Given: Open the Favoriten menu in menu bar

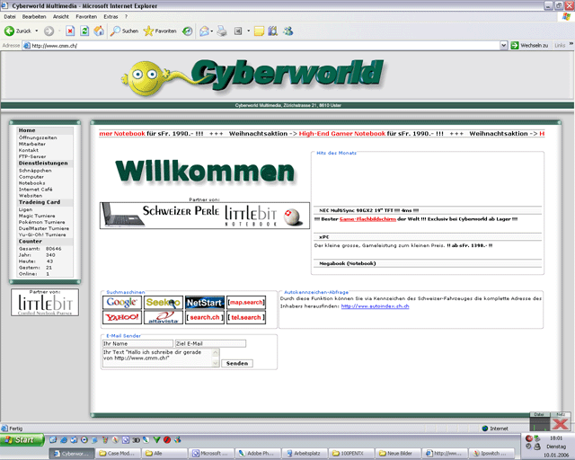Looking at the screenshot, I should (86, 16).
